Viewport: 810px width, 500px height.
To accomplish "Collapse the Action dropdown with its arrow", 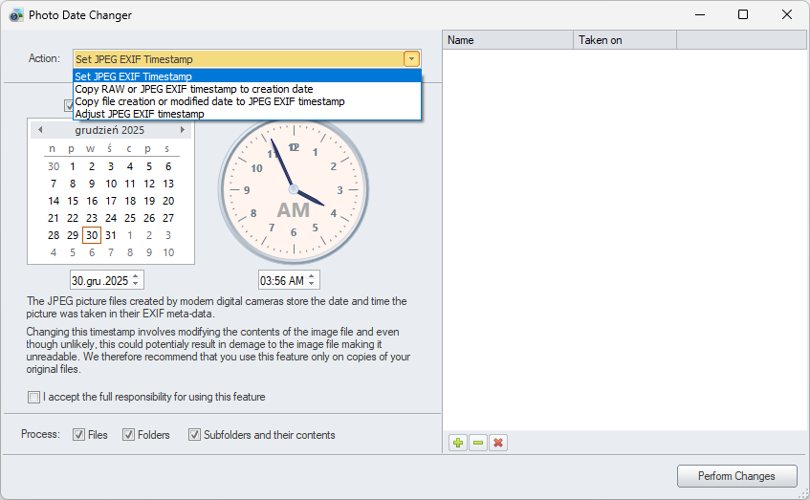I will coord(412,59).
